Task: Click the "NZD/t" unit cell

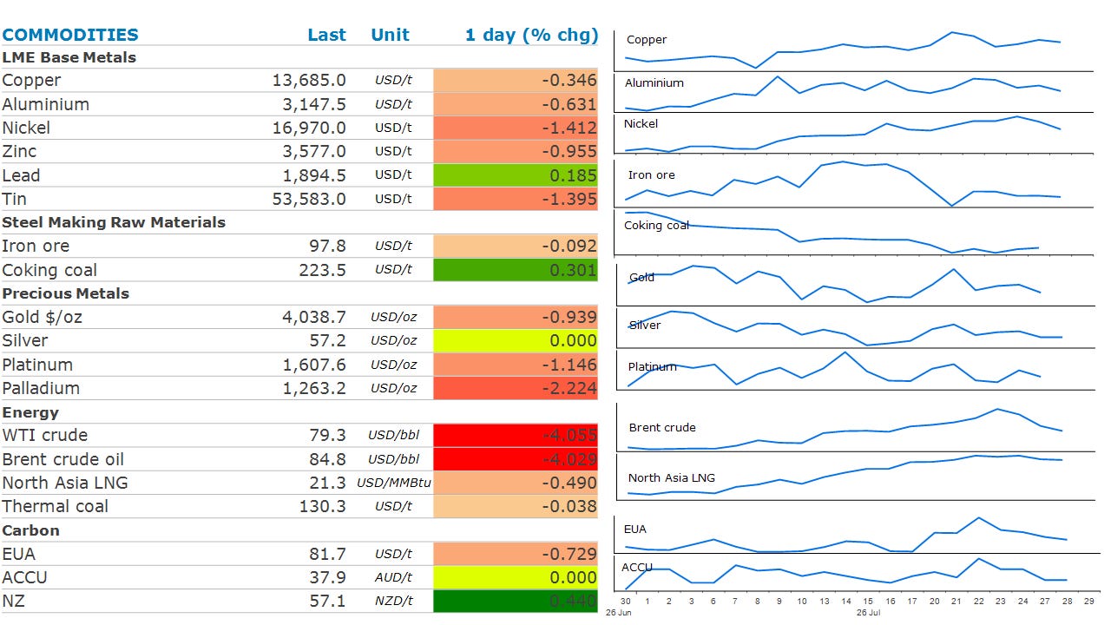Action: point(394,601)
